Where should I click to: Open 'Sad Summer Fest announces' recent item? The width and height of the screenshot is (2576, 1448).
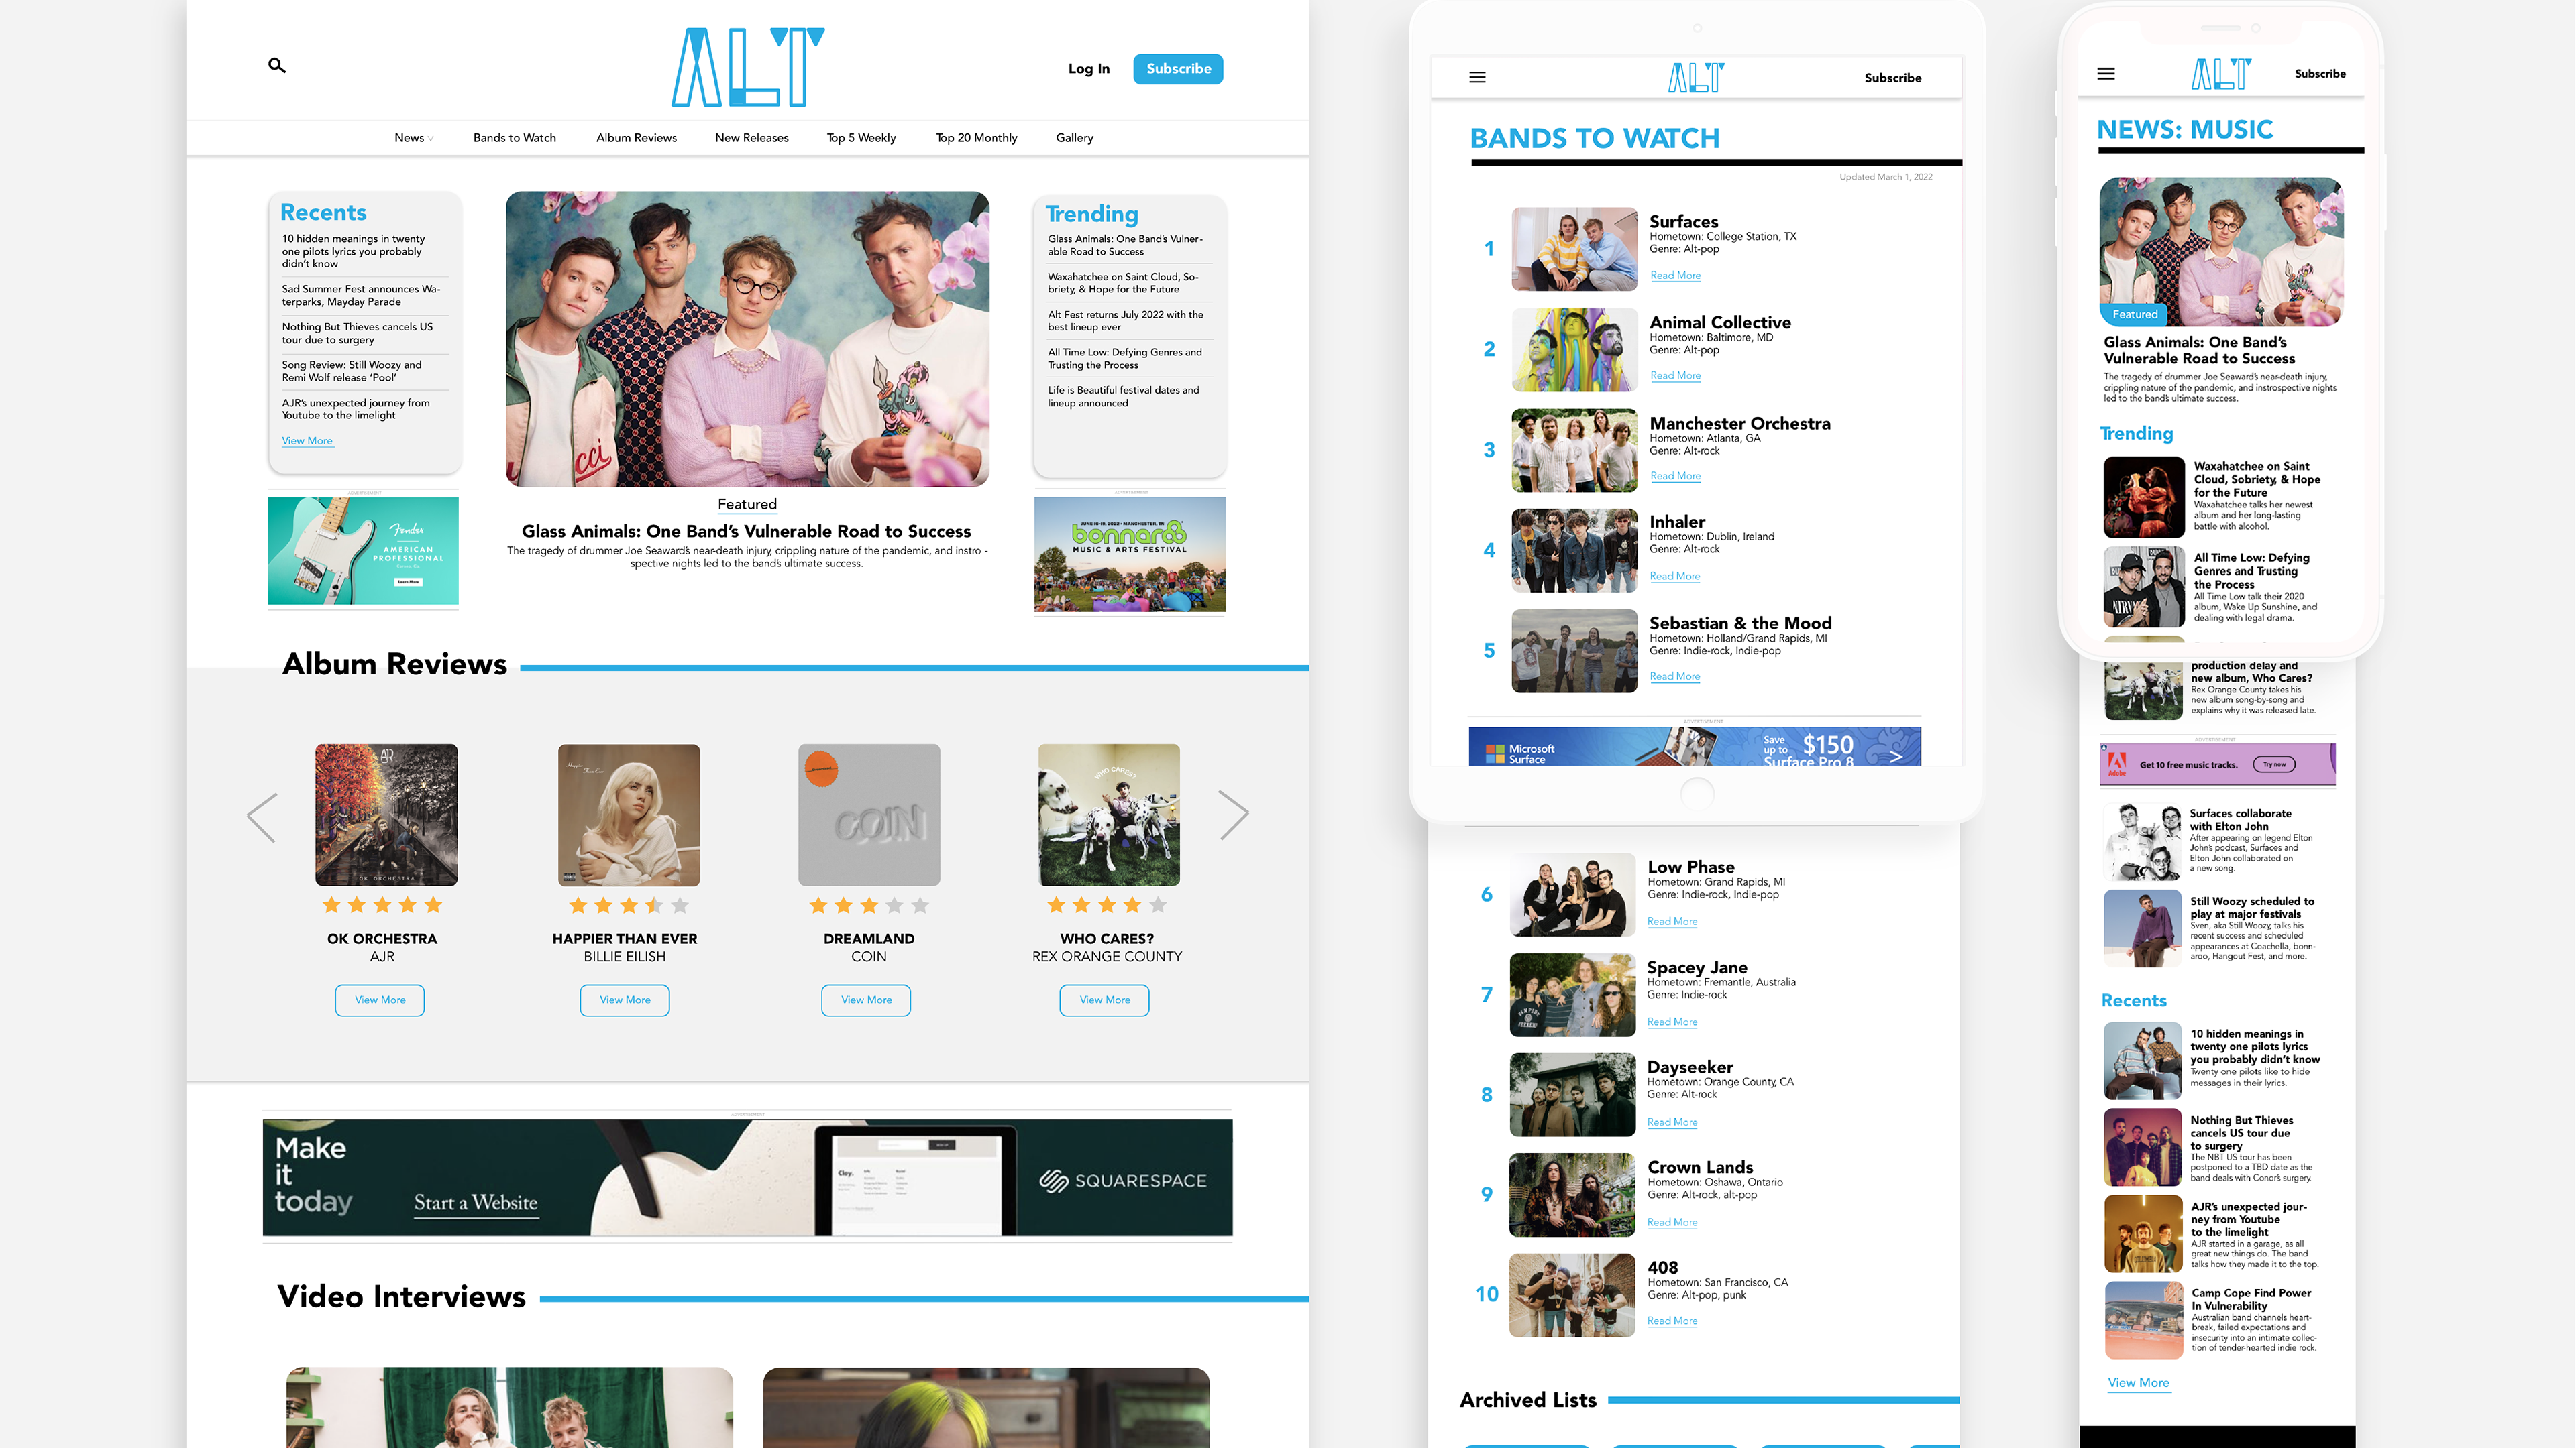361,295
